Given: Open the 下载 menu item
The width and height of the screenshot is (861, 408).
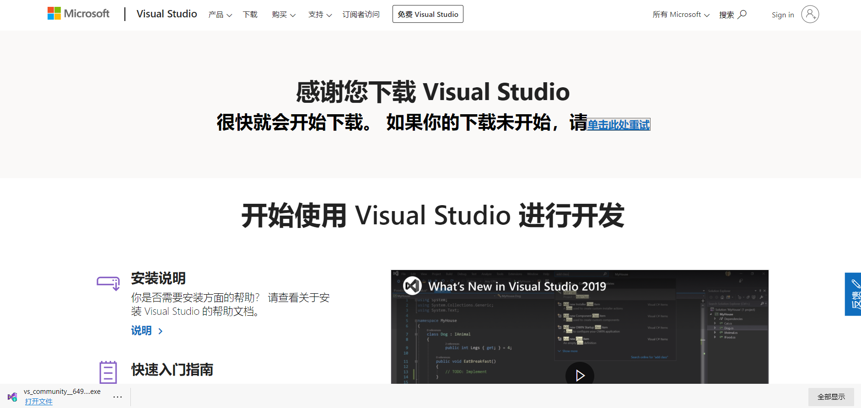Looking at the screenshot, I should pyautogui.click(x=250, y=15).
